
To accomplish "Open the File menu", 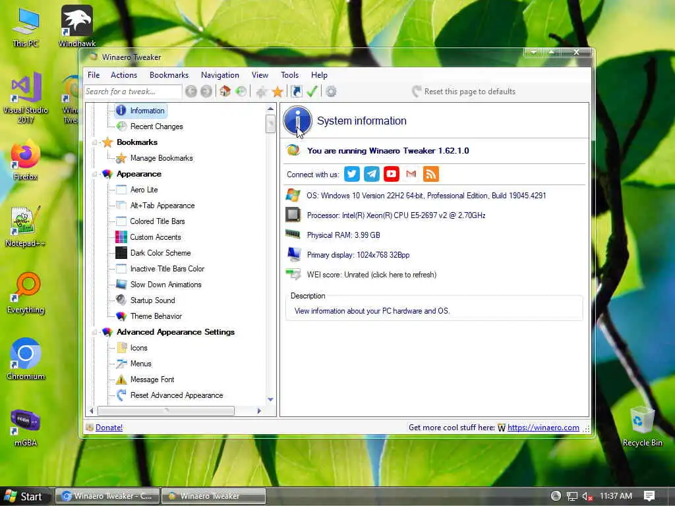I will coord(94,75).
